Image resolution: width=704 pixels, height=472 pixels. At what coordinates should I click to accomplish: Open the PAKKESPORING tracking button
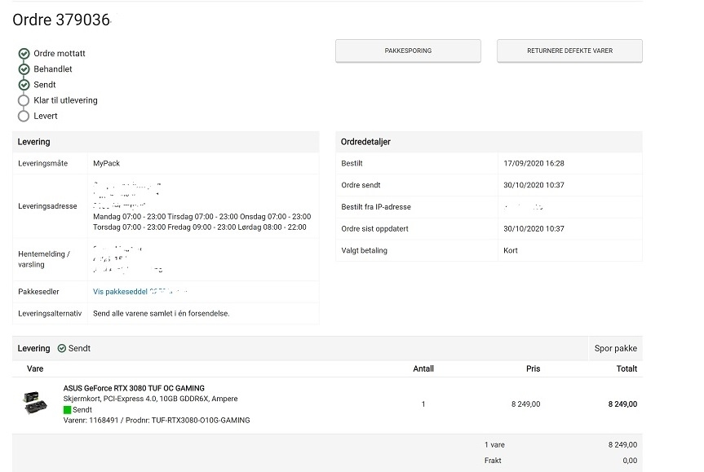[x=408, y=51]
